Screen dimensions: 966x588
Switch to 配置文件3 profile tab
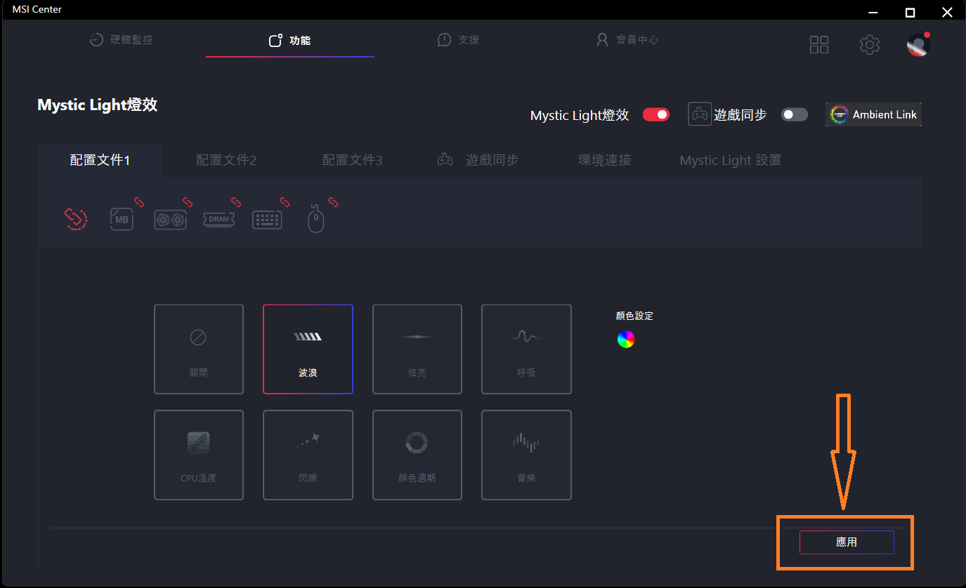(x=352, y=160)
